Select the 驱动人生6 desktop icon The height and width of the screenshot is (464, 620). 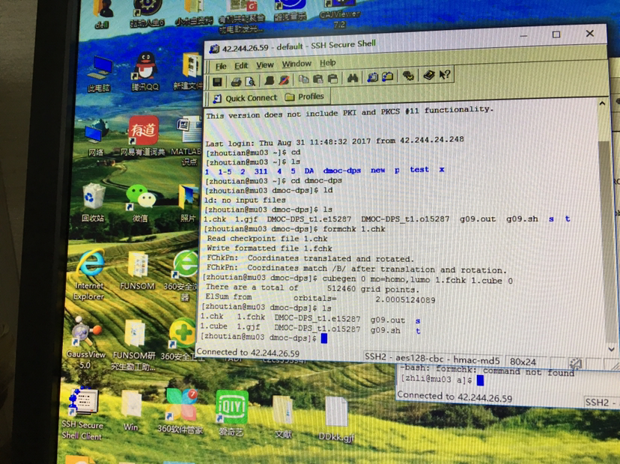[147, 14]
